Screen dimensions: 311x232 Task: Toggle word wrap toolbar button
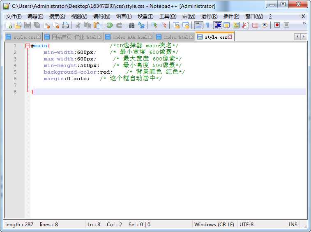coord(198,25)
